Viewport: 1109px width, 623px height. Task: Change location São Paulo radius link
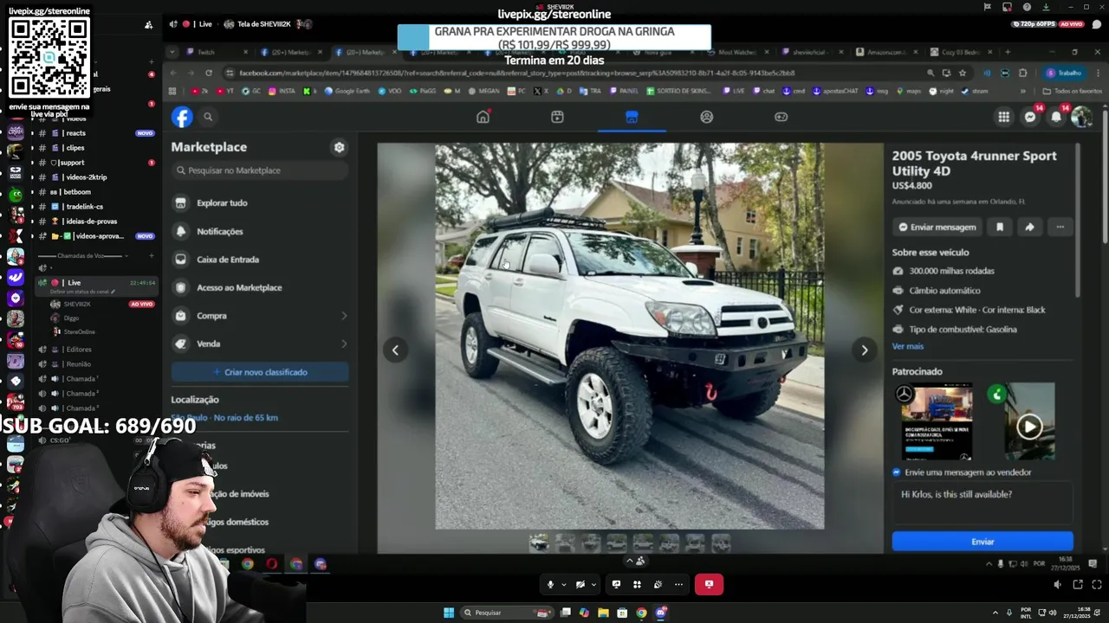[224, 417]
